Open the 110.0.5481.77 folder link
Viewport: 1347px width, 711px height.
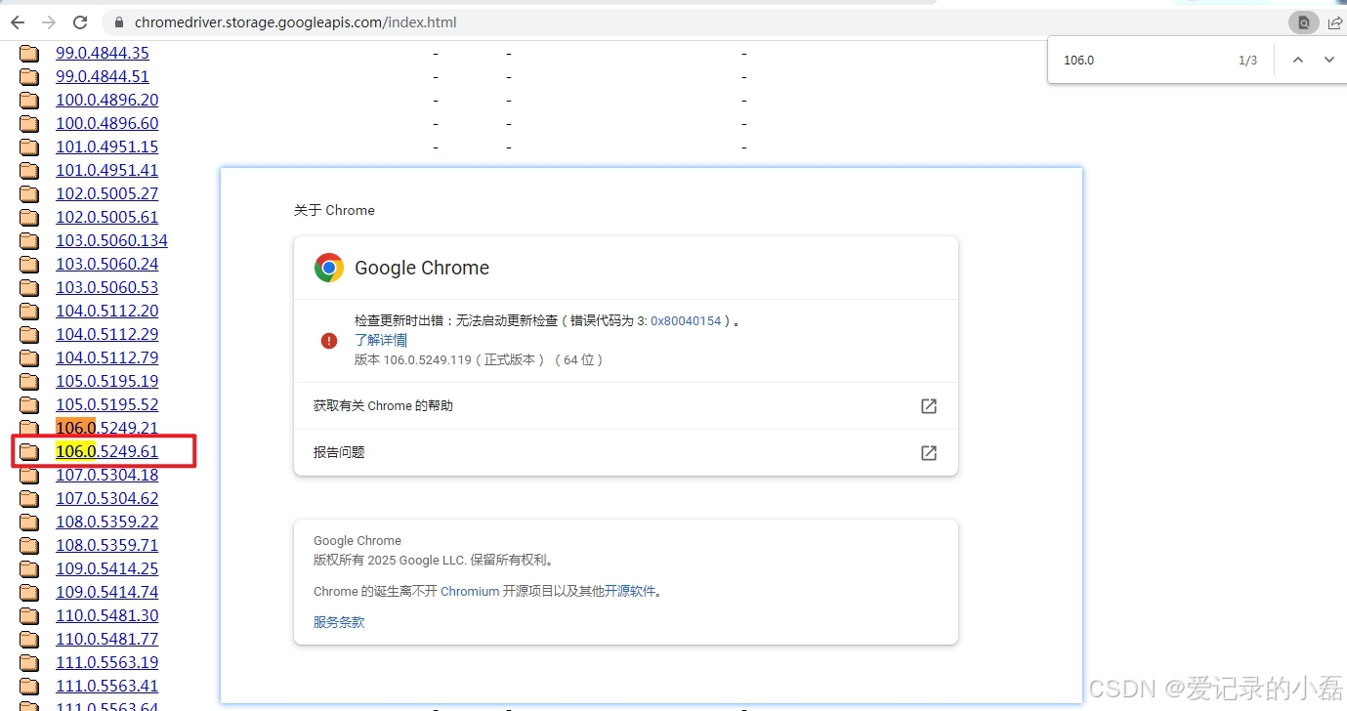106,639
